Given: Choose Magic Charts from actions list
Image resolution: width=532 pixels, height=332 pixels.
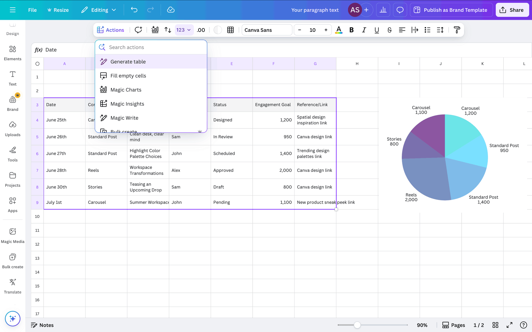Looking at the screenshot, I should tap(151, 90).
